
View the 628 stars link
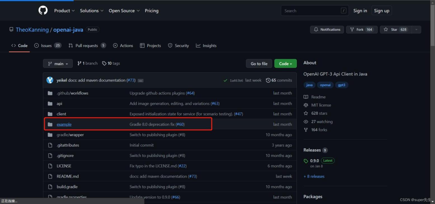click(315, 113)
